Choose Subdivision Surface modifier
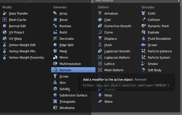The width and height of the screenshot is (182, 115). pyautogui.click(x=73, y=95)
